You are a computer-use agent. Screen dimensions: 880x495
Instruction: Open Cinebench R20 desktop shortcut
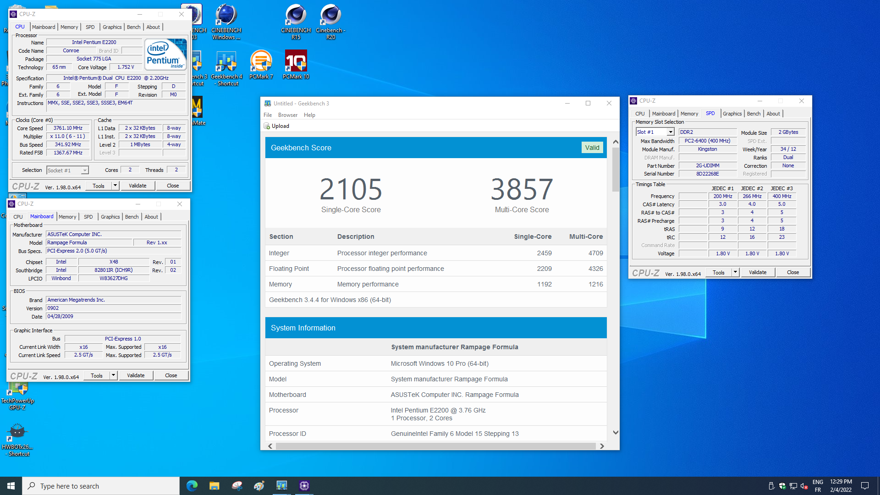(x=330, y=22)
